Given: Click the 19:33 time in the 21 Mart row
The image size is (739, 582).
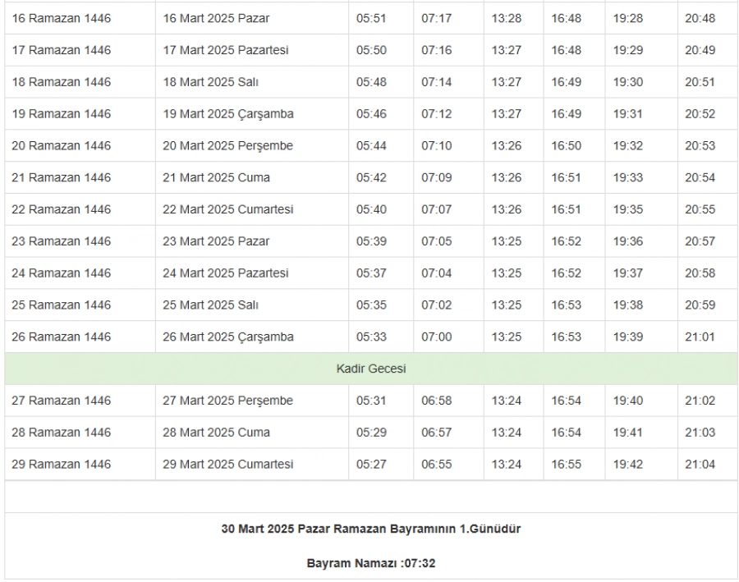Looking at the screenshot, I should coord(627,177).
